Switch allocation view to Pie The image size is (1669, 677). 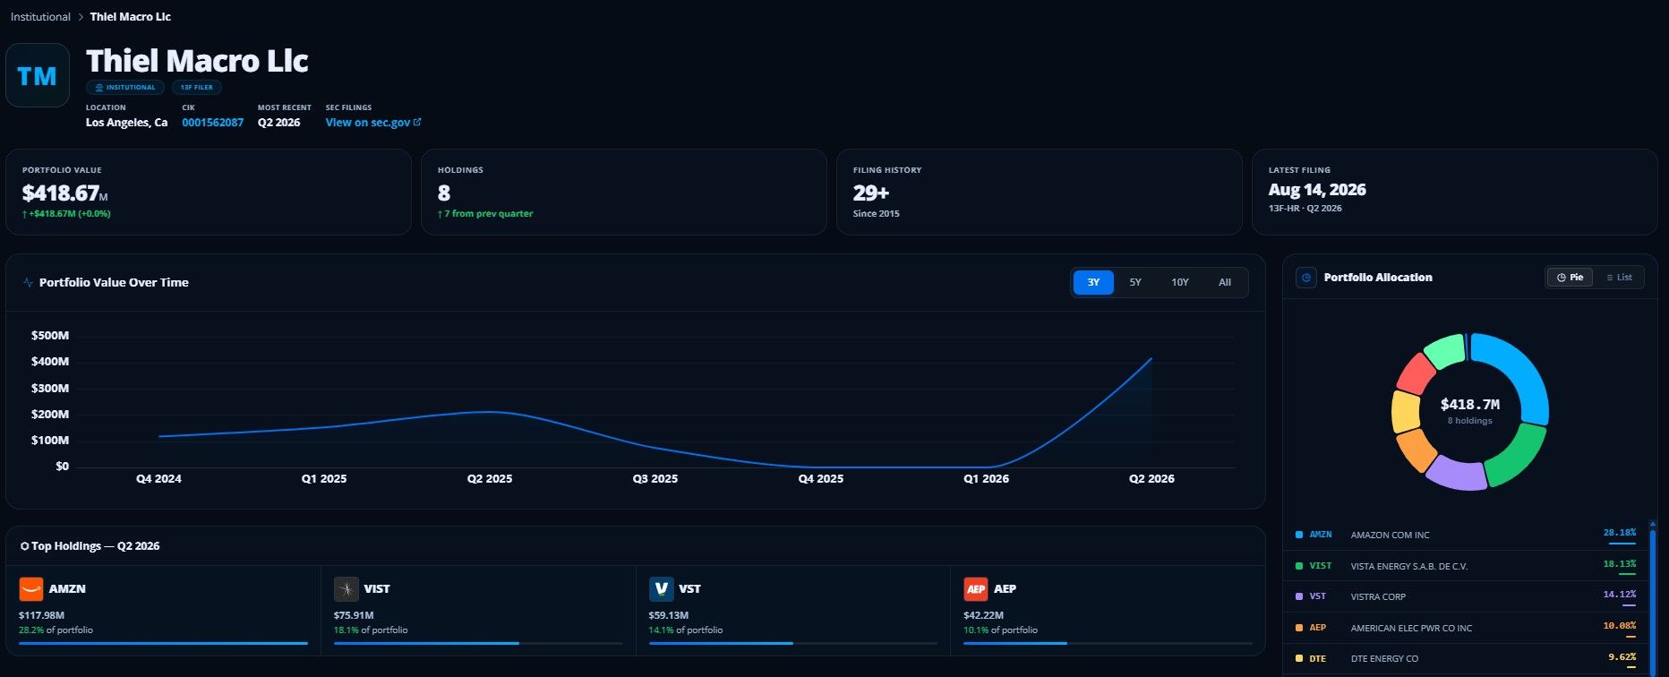(x=1571, y=278)
